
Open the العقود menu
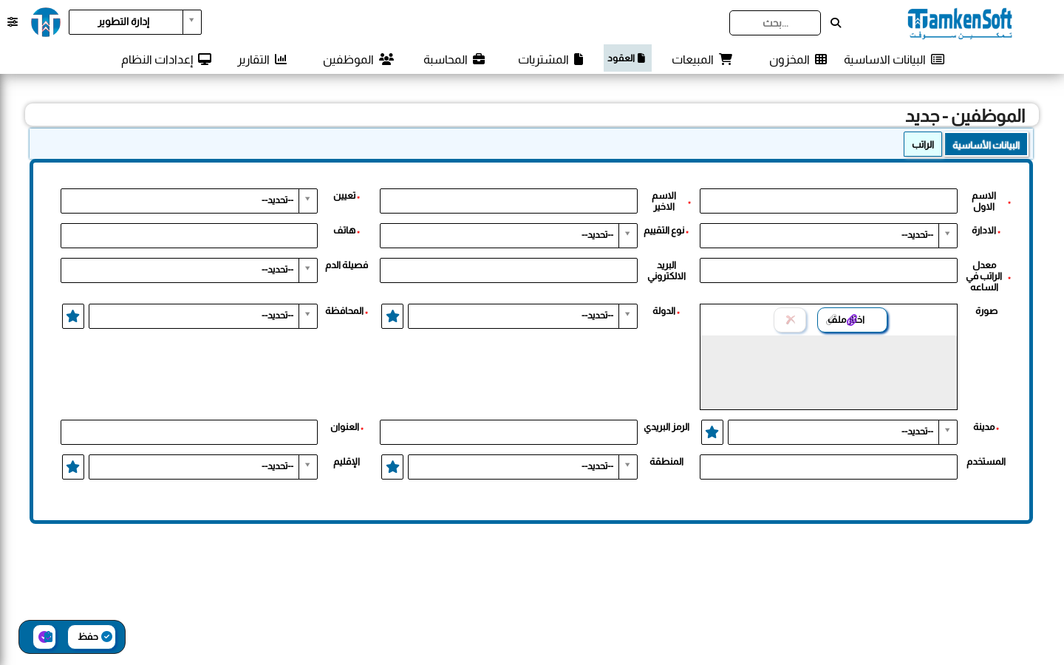627,58
